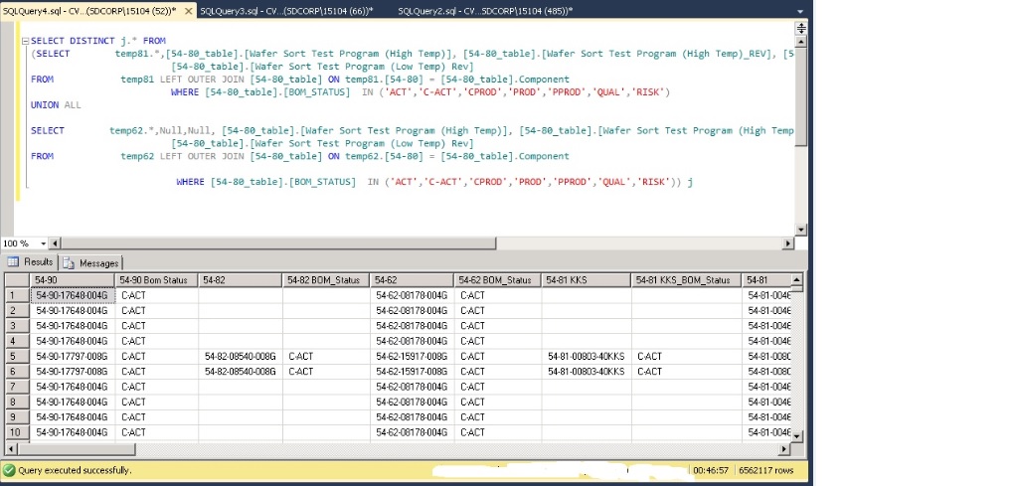Click editor vertical scrollbar down arrow

click(x=801, y=230)
